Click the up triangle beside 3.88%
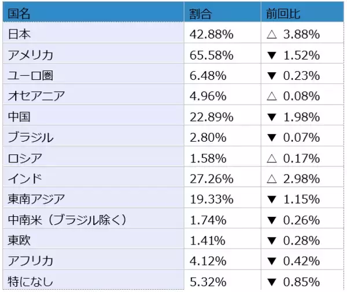Viewport: 347px width, 292px height. pos(272,34)
